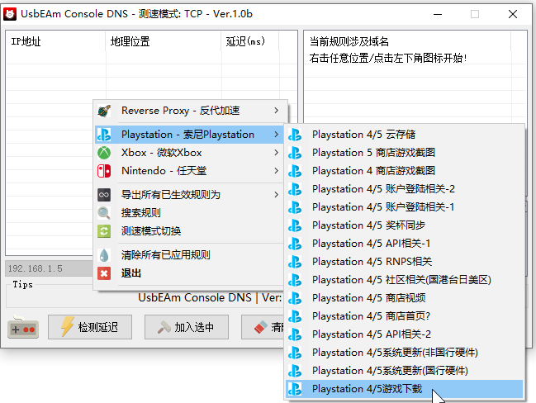Expand the Reverse Proxy submenu arrow
Viewport: 536px width, 403px height.
pos(276,111)
